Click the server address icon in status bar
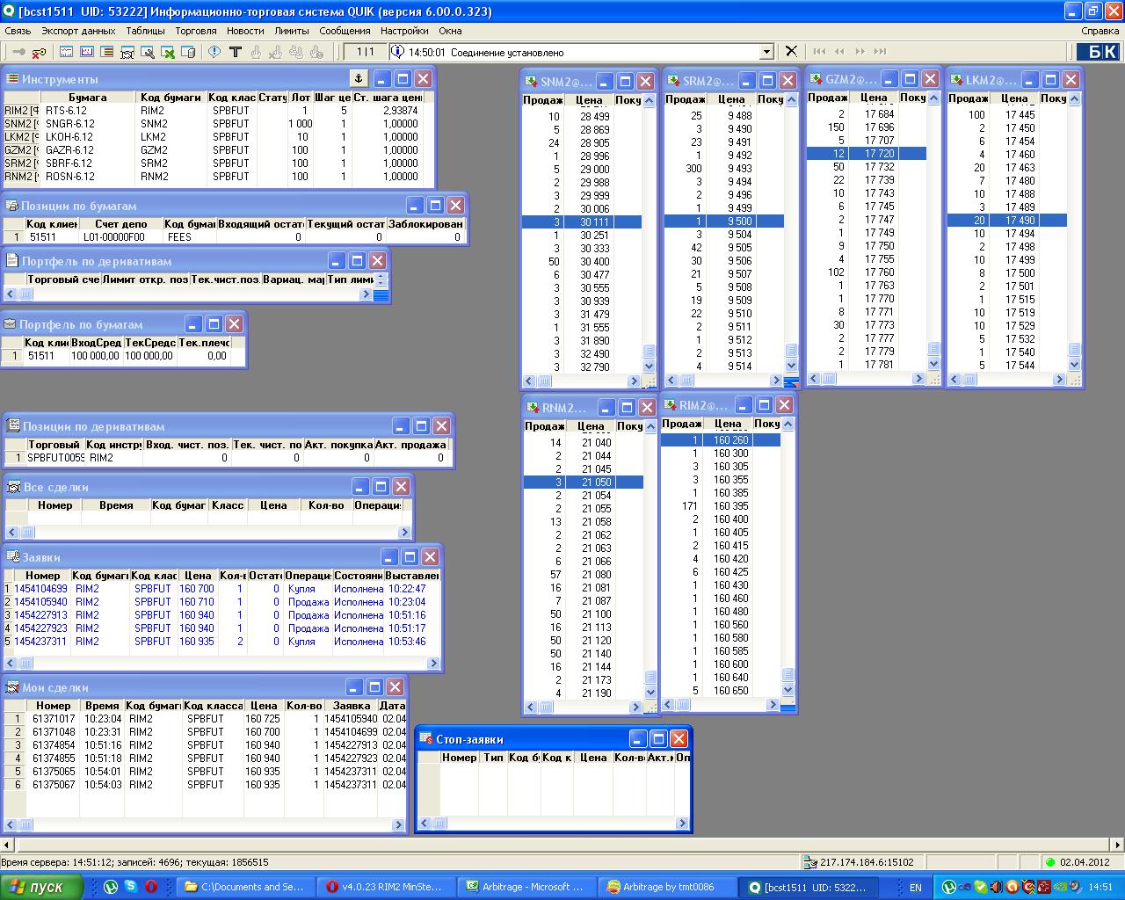This screenshot has width=1125, height=900. click(810, 863)
